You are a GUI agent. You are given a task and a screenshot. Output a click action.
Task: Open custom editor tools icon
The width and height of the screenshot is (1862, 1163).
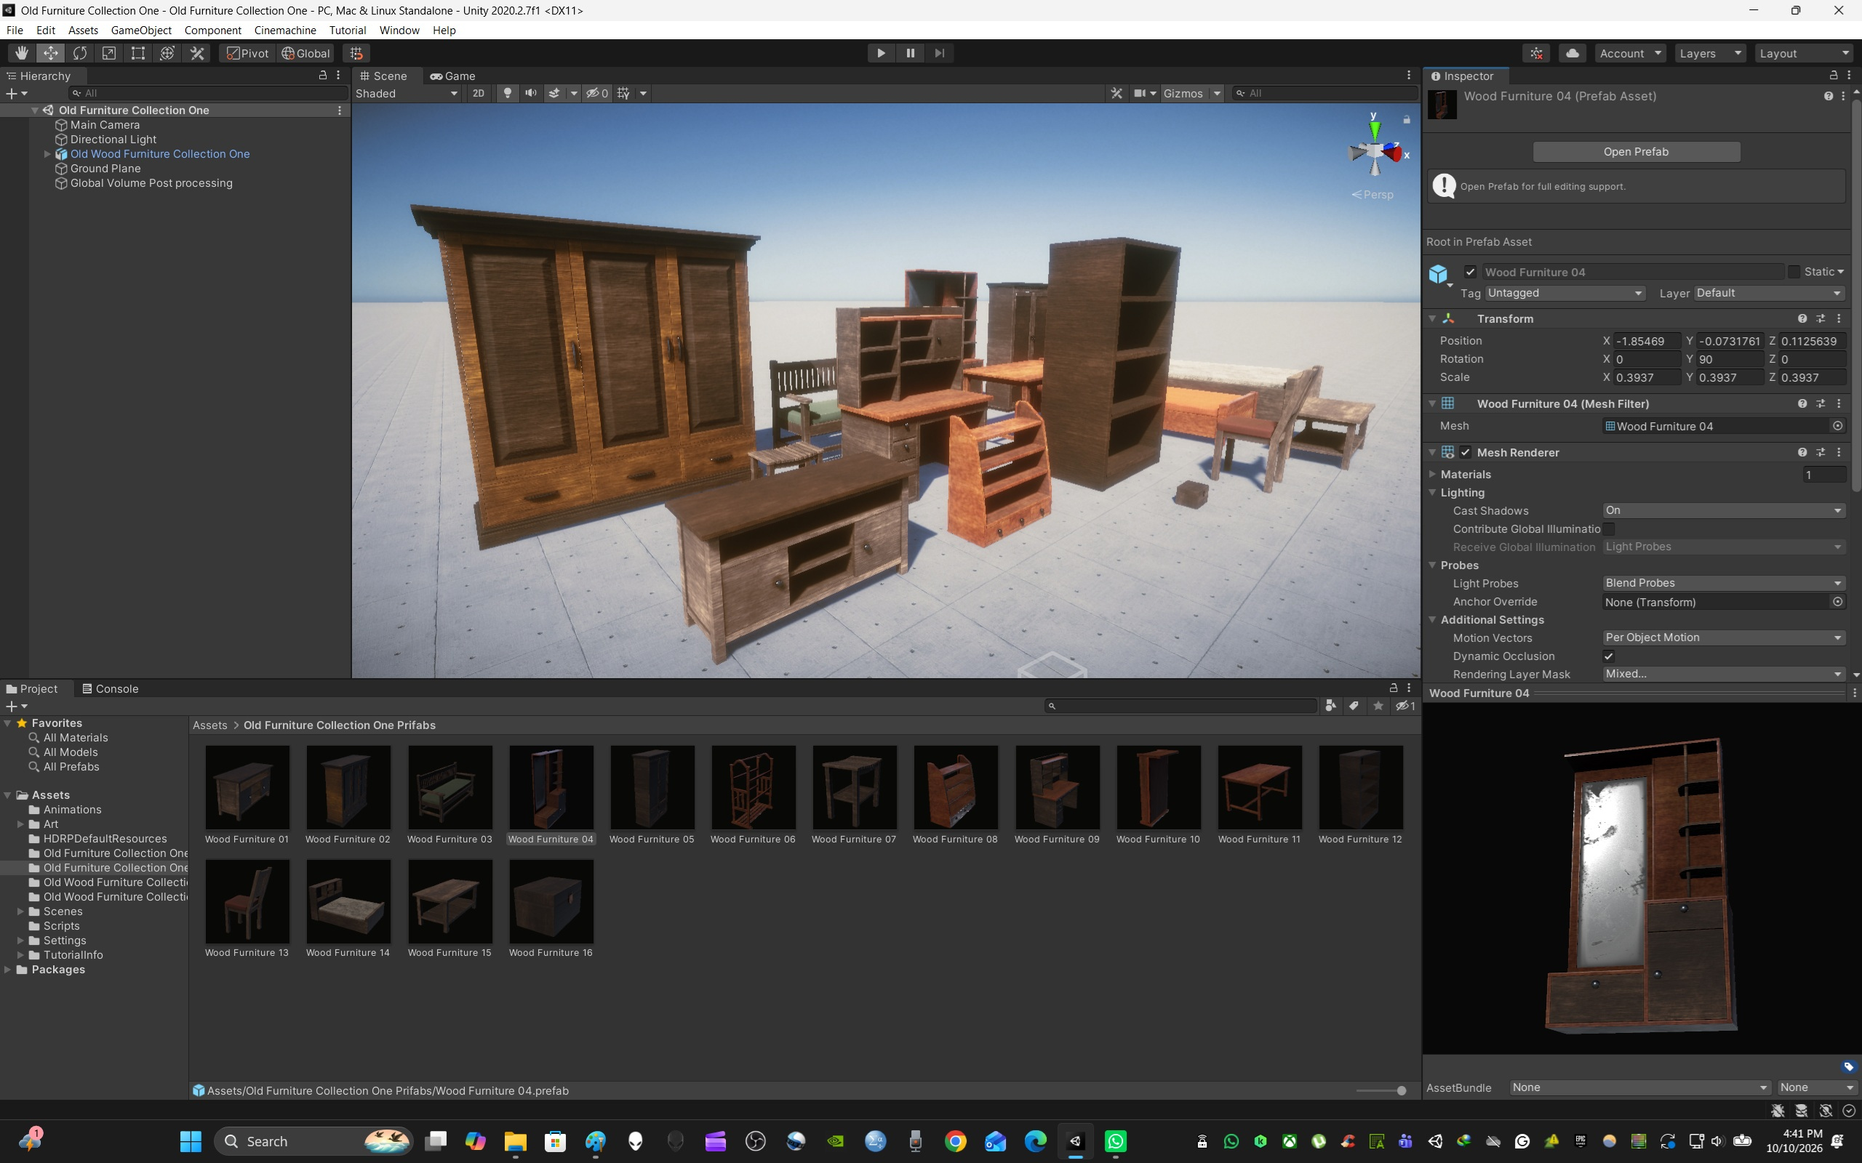197,53
